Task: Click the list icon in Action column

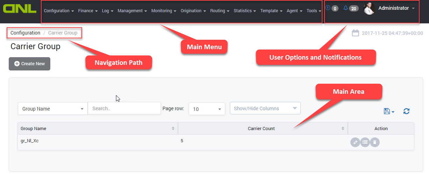Action: pos(365,142)
